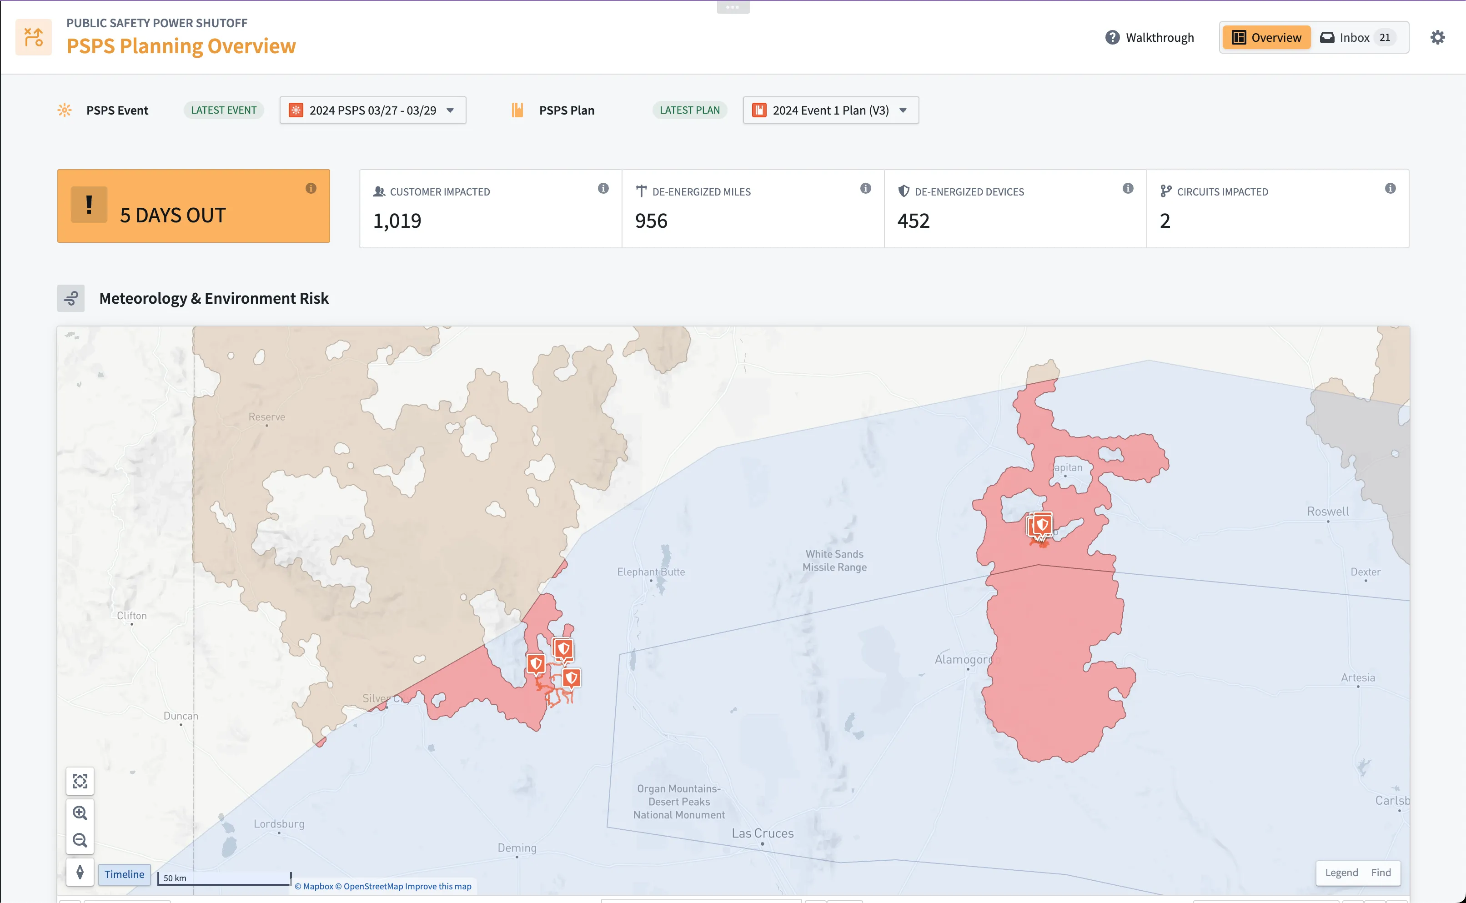Toggle the Timeline button on map
The width and height of the screenshot is (1466, 903).
click(124, 874)
